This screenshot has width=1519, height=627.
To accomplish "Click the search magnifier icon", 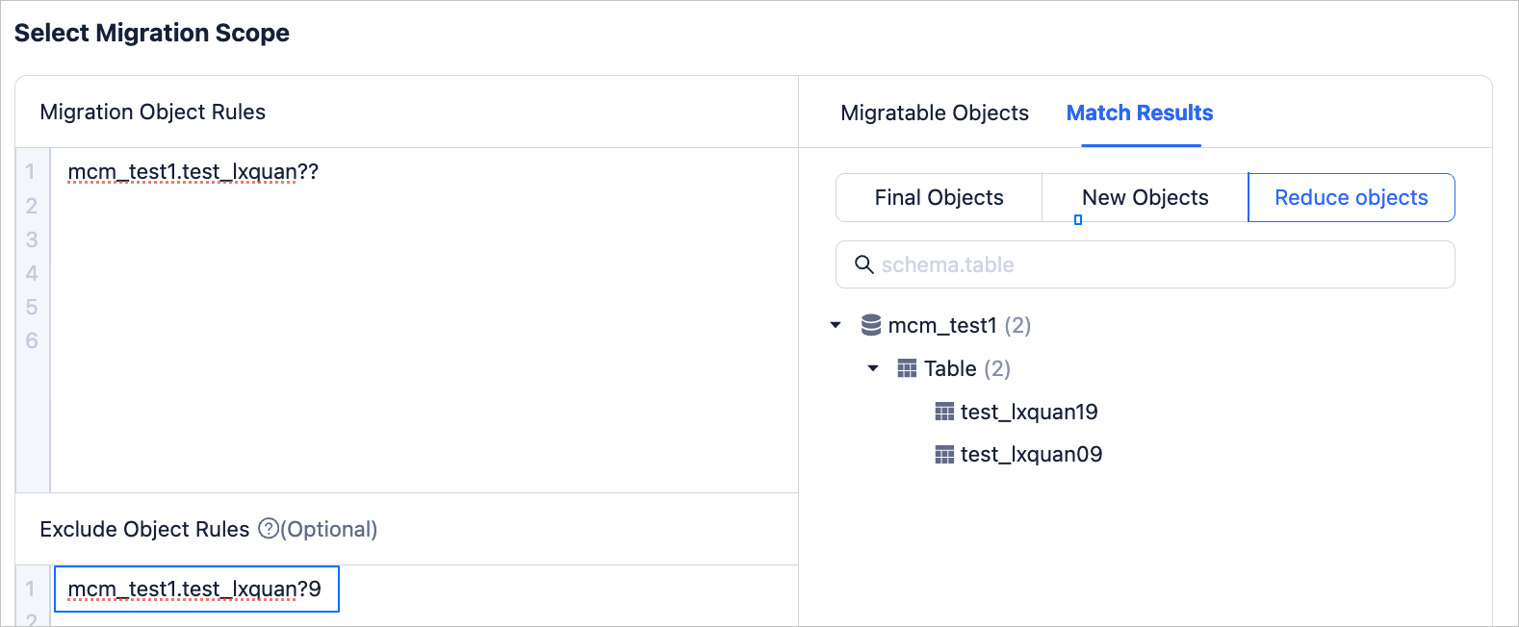I will coord(864,264).
